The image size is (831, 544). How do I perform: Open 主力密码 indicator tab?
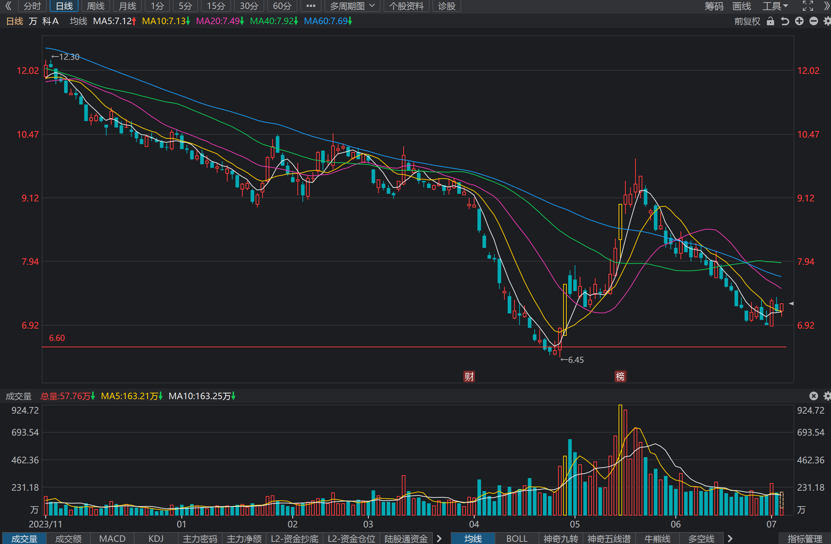click(200, 539)
